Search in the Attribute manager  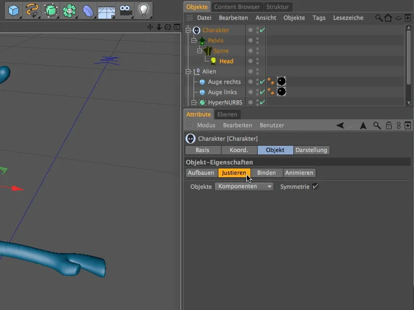point(377,126)
